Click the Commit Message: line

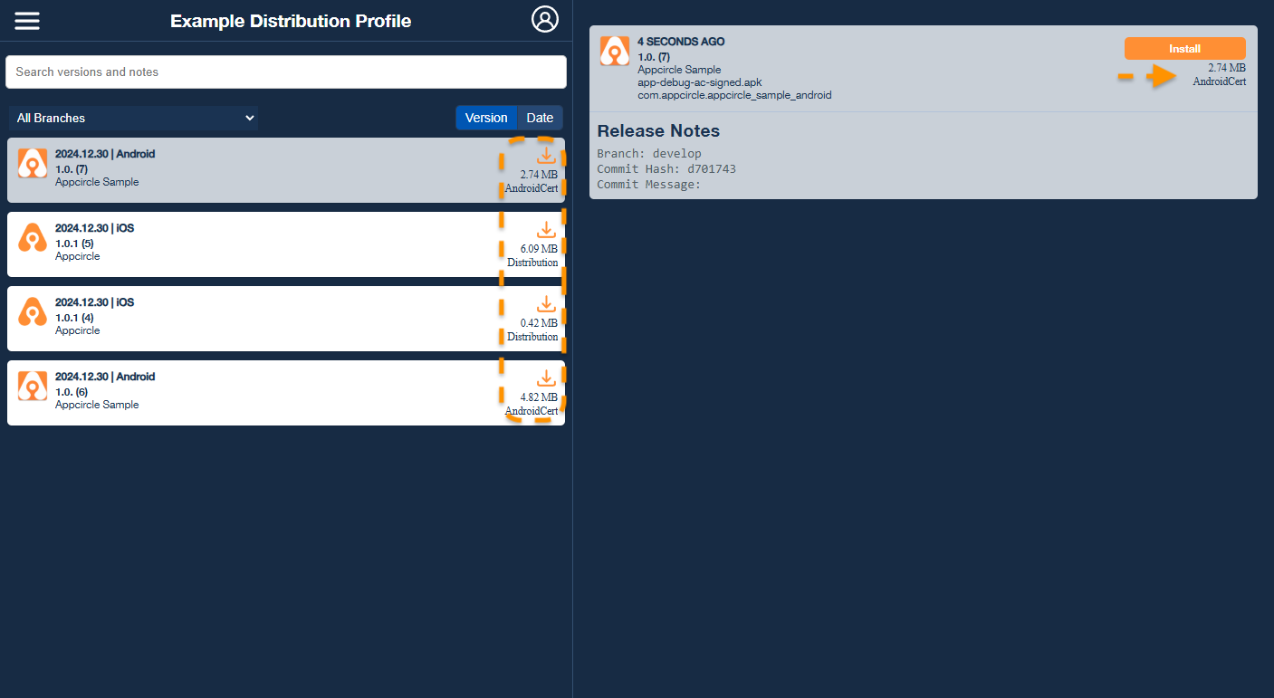649,185
